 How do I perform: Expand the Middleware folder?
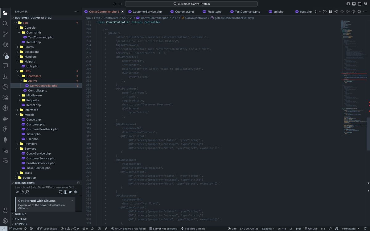point(19,95)
